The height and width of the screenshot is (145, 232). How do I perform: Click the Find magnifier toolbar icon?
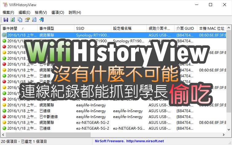pyautogui.click(x=34, y=20)
